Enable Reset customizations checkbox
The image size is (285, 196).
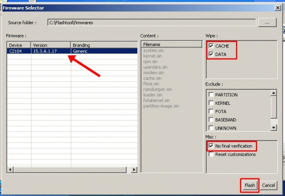coord(211,154)
